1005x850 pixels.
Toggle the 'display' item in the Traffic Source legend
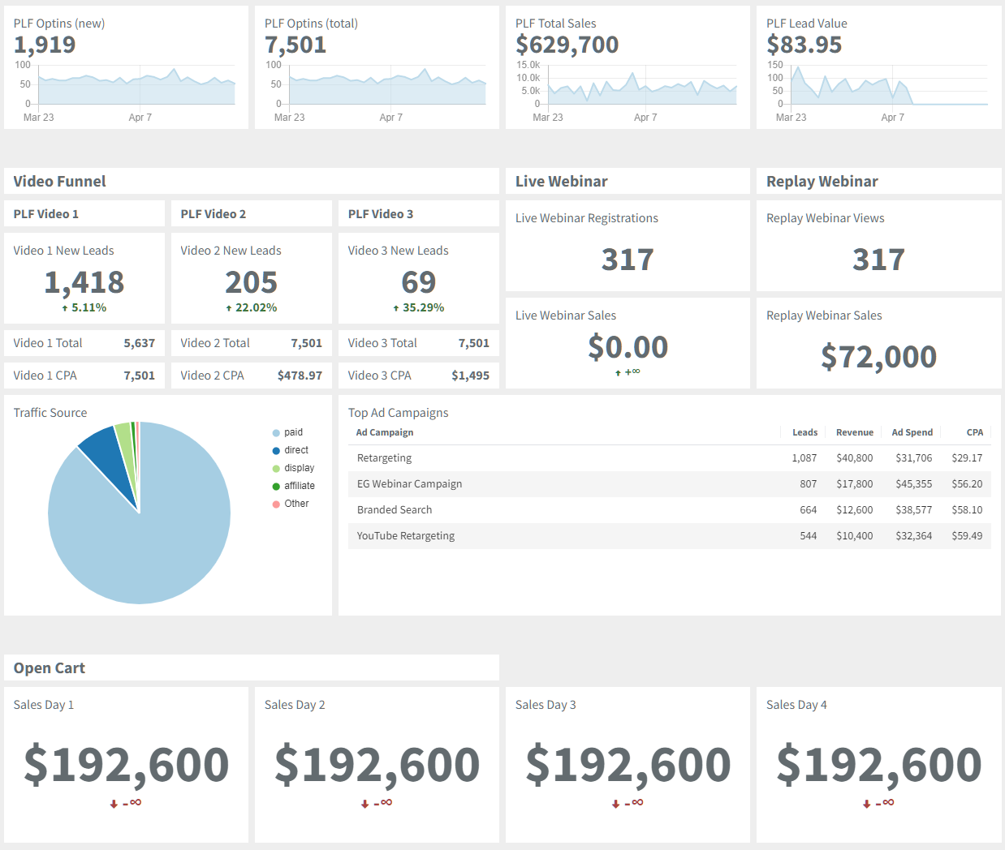tap(294, 468)
